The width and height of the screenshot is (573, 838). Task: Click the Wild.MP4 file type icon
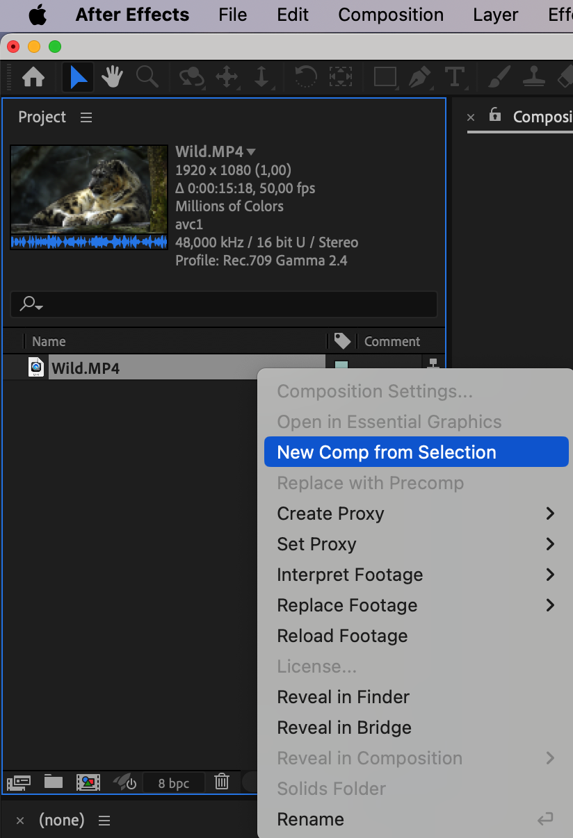pos(36,367)
